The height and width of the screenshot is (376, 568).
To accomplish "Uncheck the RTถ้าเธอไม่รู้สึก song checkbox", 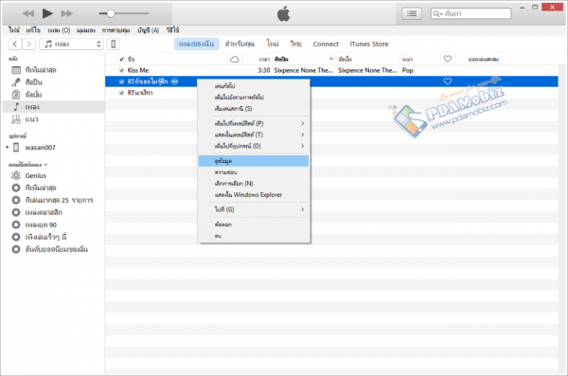I will pos(121,81).
